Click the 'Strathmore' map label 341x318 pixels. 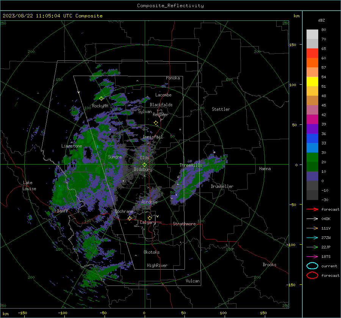pos(184,224)
